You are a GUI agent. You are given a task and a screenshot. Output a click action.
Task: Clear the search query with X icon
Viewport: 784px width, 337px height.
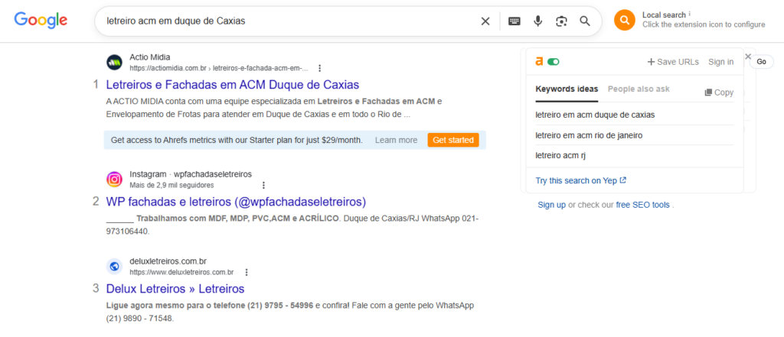(485, 21)
